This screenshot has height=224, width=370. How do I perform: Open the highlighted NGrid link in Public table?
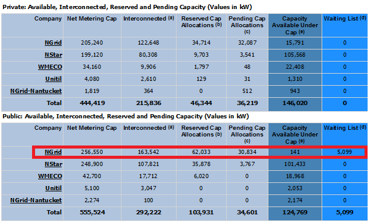(53, 152)
